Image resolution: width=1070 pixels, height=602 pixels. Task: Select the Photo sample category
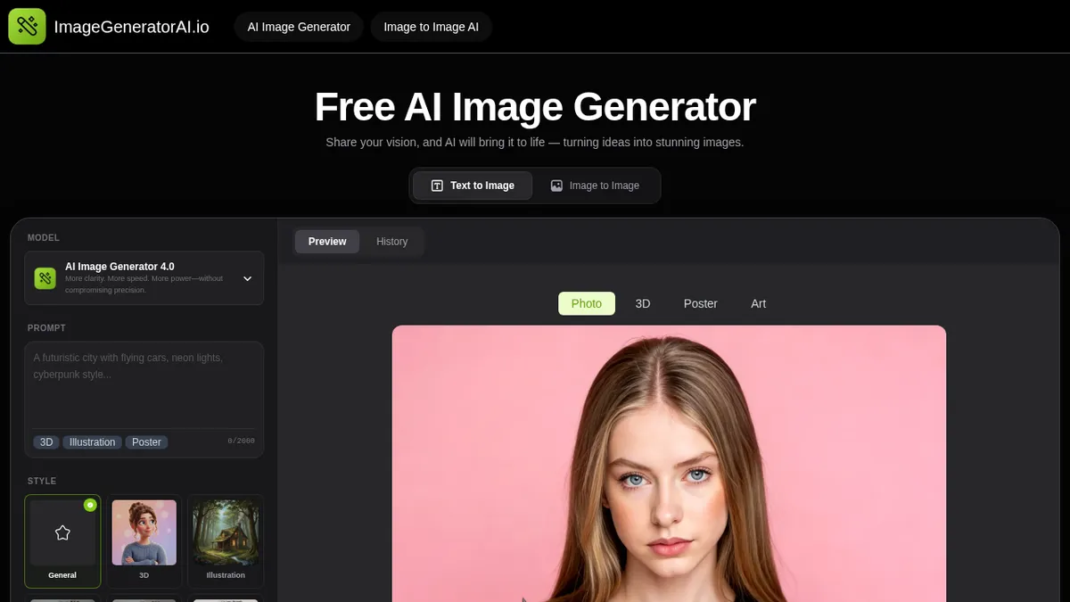pos(587,303)
